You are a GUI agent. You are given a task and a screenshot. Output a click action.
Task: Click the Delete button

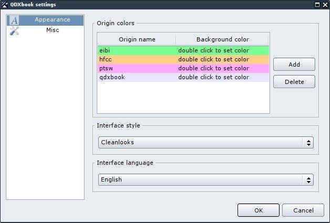[294, 82]
